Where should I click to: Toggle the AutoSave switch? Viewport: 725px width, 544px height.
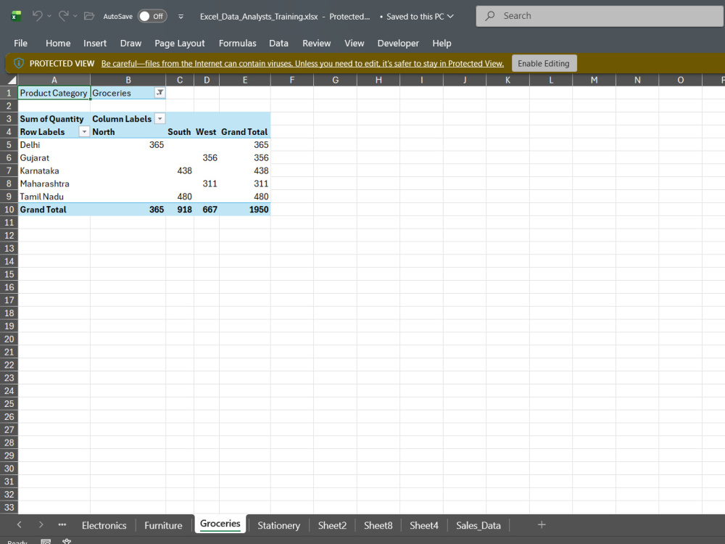(152, 16)
